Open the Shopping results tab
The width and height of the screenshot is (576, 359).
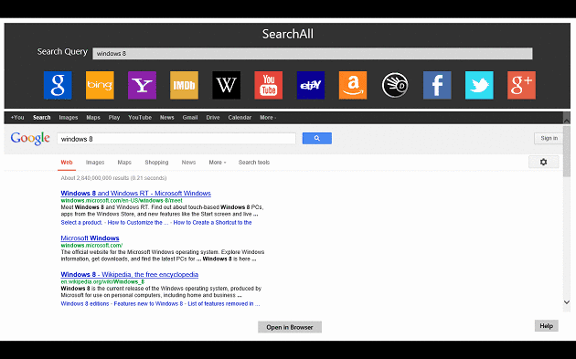(x=156, y=163)
